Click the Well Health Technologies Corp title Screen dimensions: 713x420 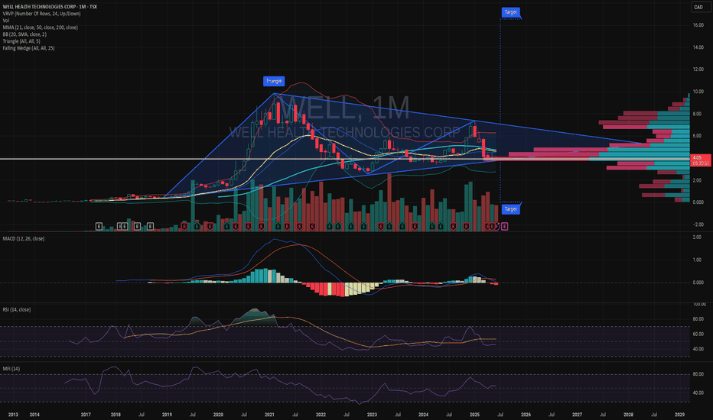(x=50, y=7)
